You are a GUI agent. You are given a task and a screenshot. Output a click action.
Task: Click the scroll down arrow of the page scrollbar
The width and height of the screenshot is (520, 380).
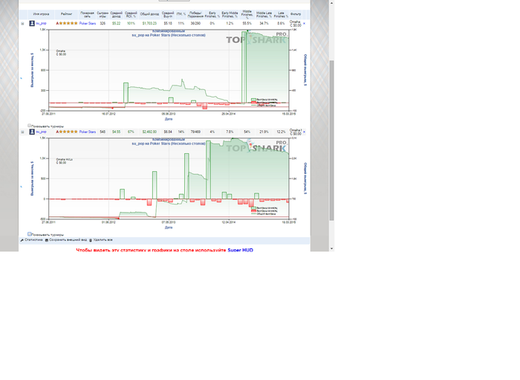tap(331, 248)
